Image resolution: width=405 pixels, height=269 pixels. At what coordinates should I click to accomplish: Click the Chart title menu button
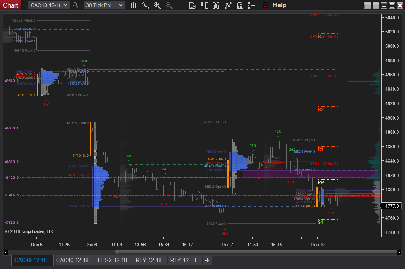point(10,5)
